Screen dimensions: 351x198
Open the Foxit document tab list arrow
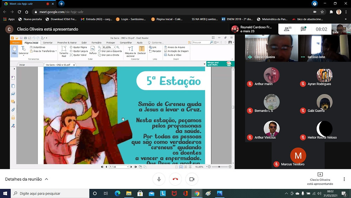point(204,64)
